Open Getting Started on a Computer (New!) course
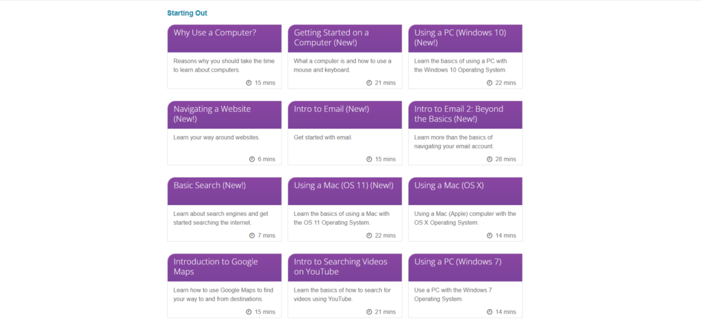The height and width of the screenshot is (332, 701). click(x=331, y=38)
